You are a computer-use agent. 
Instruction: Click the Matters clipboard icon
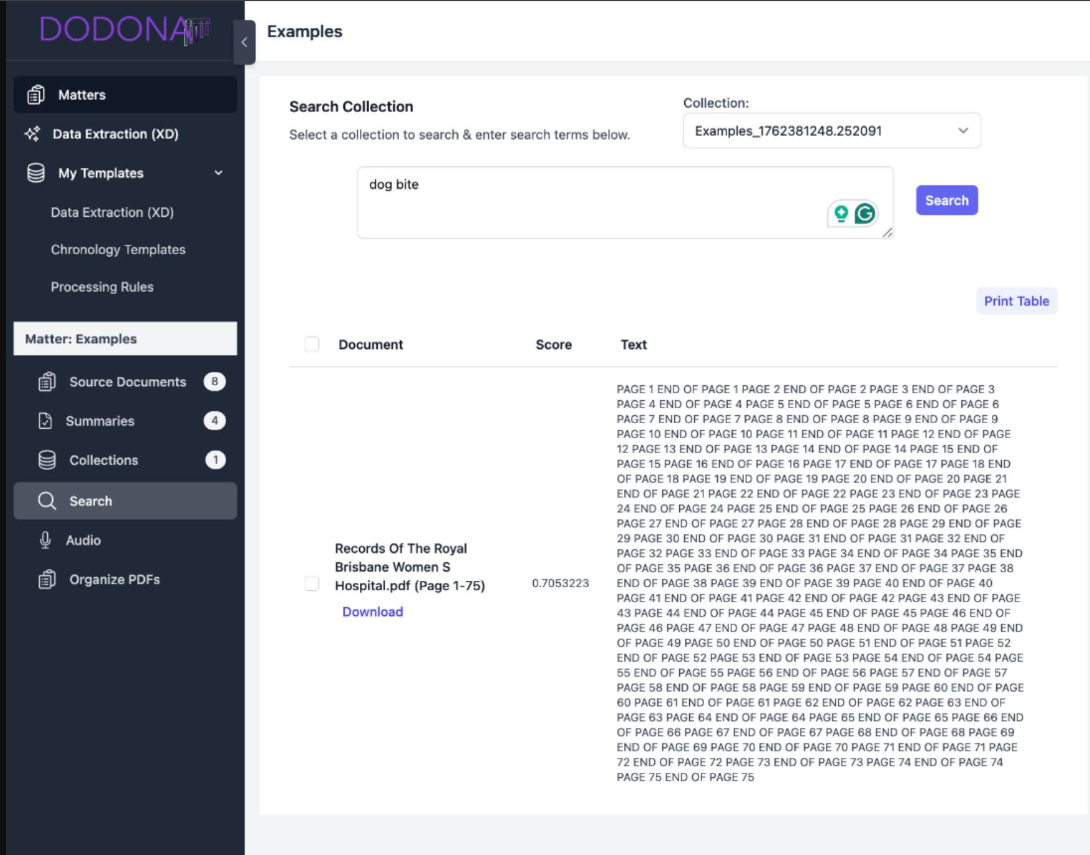(36, 94)
